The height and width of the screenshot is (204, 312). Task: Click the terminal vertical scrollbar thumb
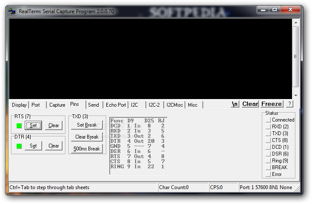(x=296, y=57)
